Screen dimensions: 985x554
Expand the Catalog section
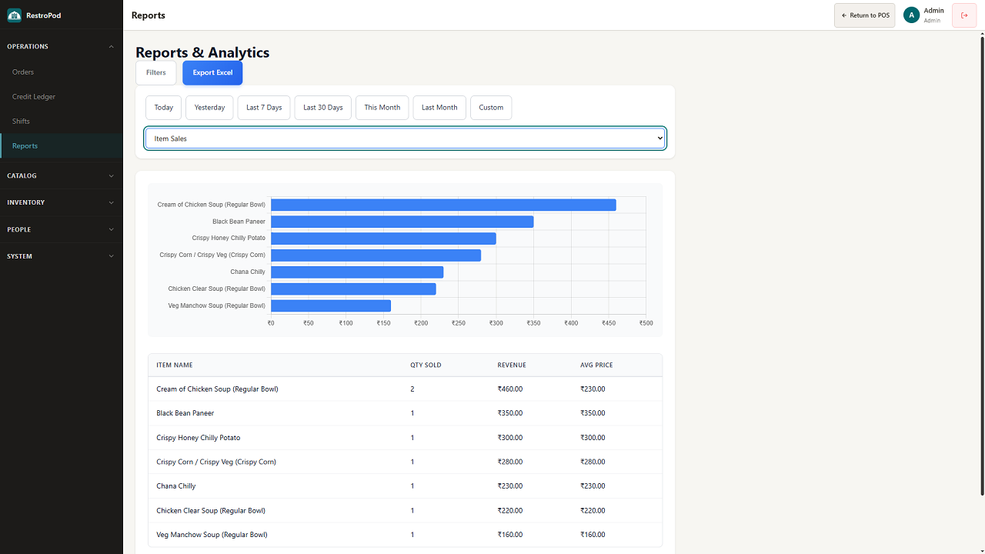62,175
